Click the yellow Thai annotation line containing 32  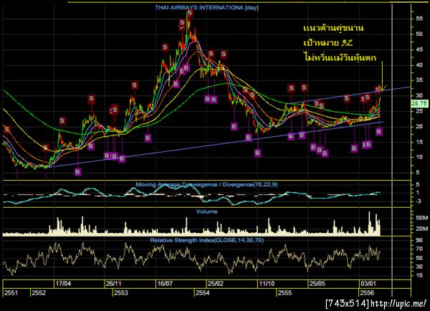pyautogui.click(x=328, y=43)
